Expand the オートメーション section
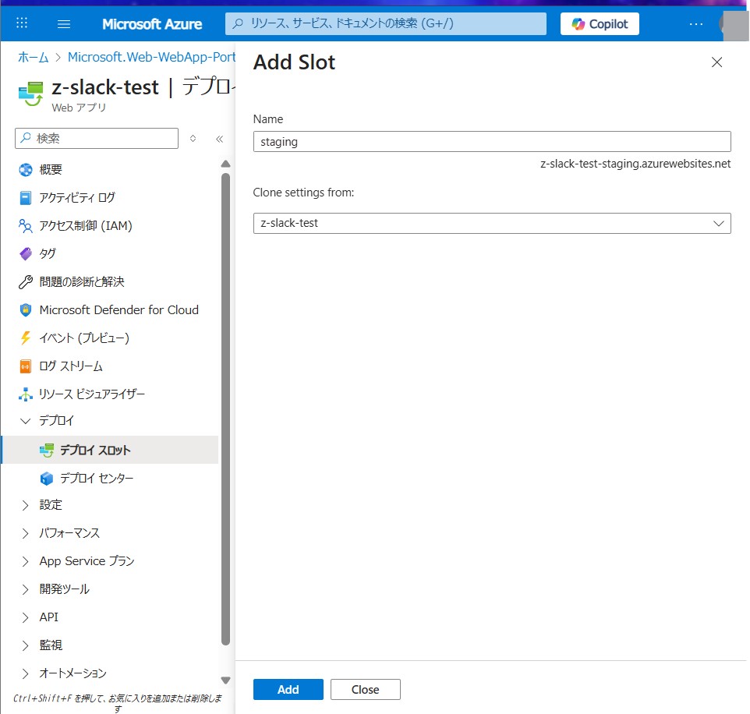 pos(26,673)
